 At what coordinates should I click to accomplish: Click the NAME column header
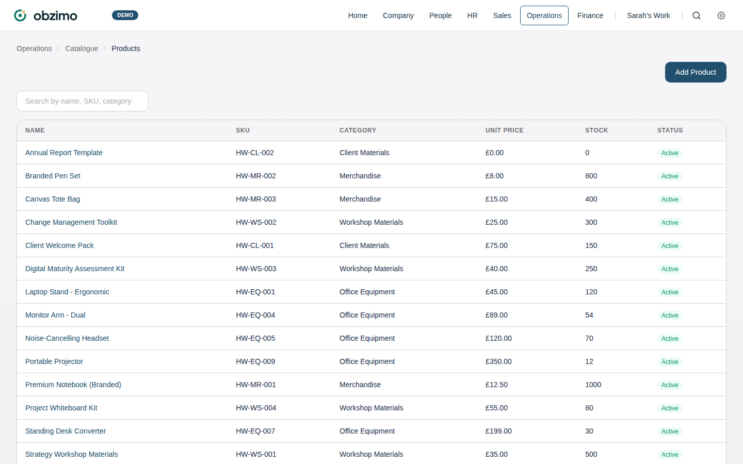pyautogui.click(x=35, y=130)
